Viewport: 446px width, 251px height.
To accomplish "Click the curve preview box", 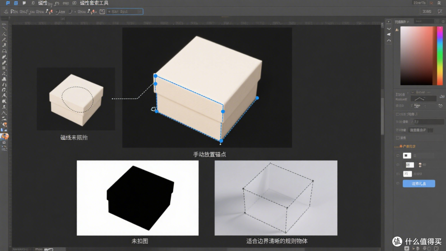I will click(x=424, y=99).
